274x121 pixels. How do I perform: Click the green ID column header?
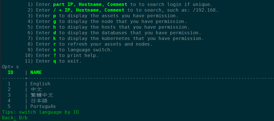pos(11,73)
